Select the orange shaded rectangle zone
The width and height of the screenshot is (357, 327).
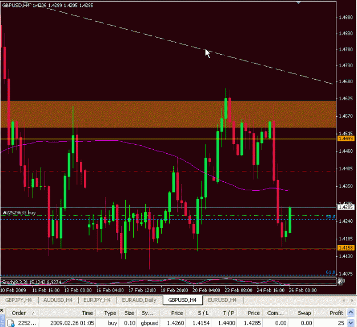(168, 114)
